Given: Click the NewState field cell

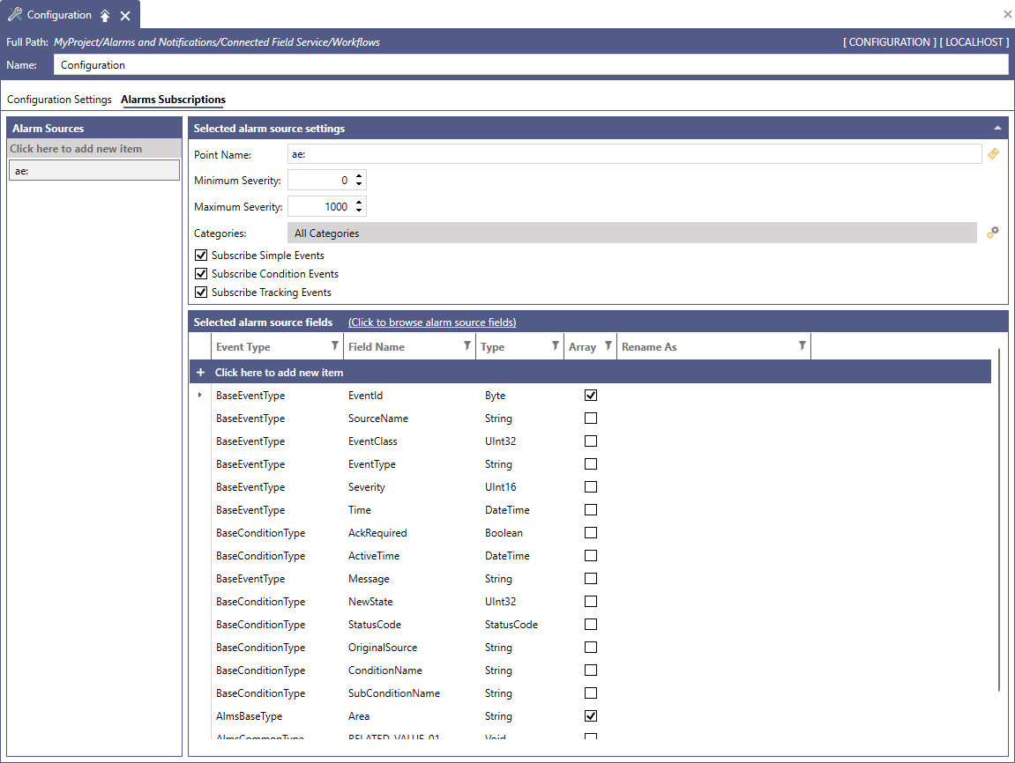Looking at the screenshot, I should click(x=370, y=602).
